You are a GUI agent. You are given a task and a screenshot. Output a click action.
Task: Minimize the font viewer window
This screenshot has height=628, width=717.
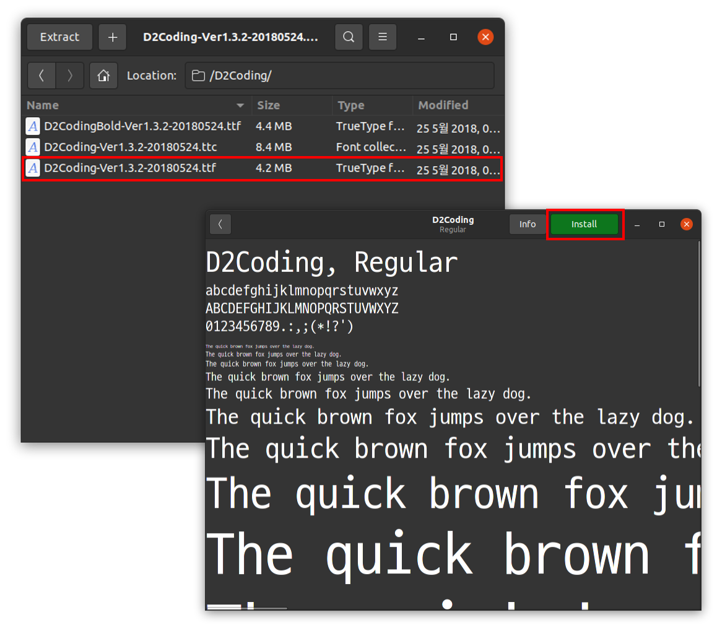(x=637, y=224)
